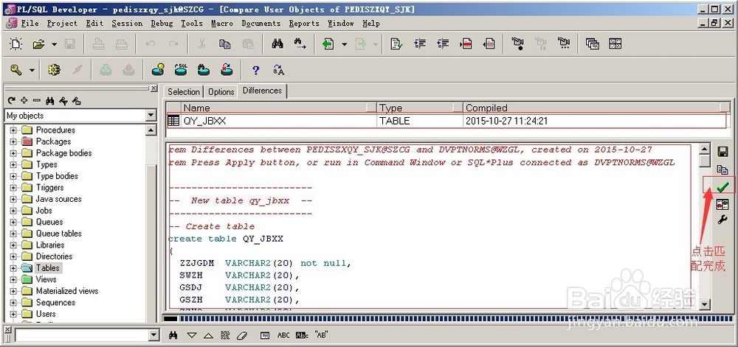This screenshot has width=738, height=347.
Task: Expand the Packages folder node
Action: pos(13,141)
